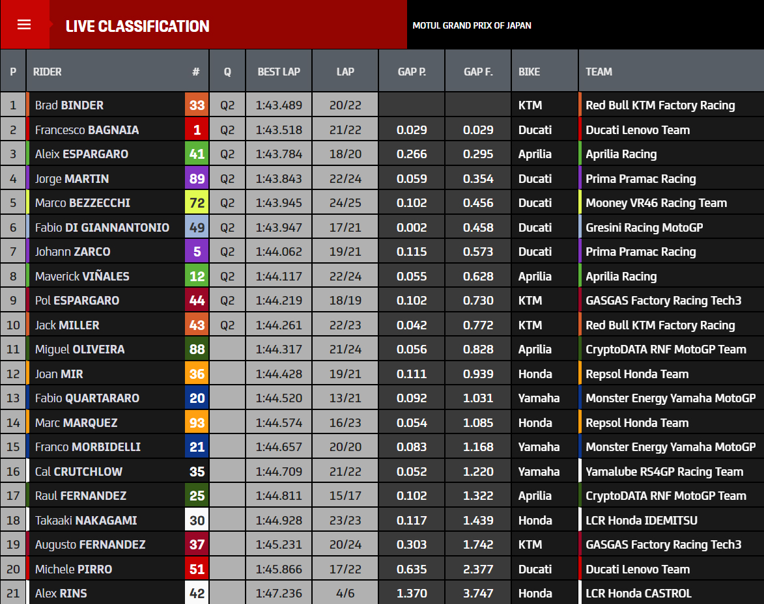Screen dimensions: 764x604
Task: Click Alex Rins' number 42 badge
Action: (x=196, y=592)
